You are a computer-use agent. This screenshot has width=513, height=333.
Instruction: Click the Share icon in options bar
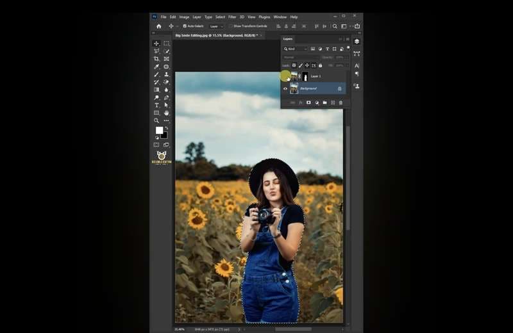click(357, 26)
